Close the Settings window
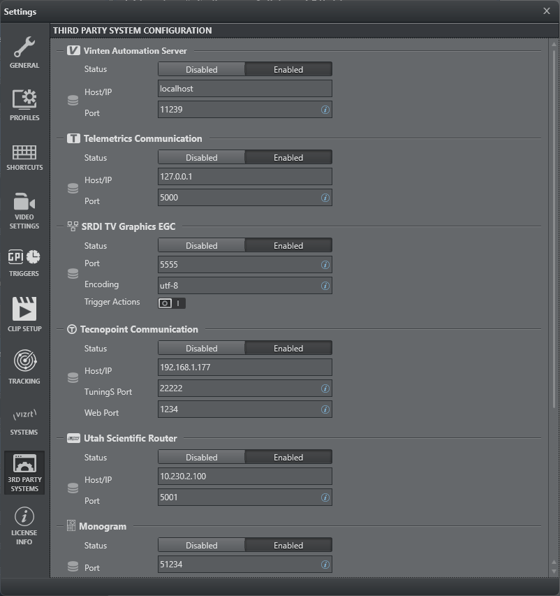The height and width of the screenshot is (596, 560). point(547,11)
